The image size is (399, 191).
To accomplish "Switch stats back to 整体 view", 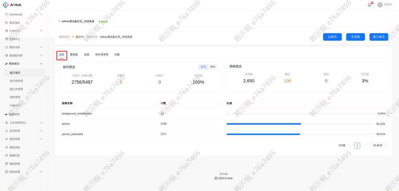I will pos(203,66).
